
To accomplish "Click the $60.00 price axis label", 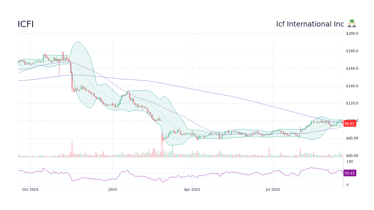I will (x=352, y=156).
